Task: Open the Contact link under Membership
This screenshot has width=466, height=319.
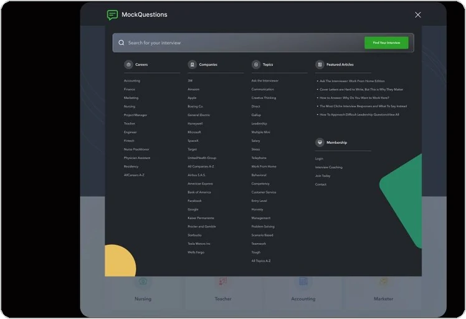Action: coord(321,184)
